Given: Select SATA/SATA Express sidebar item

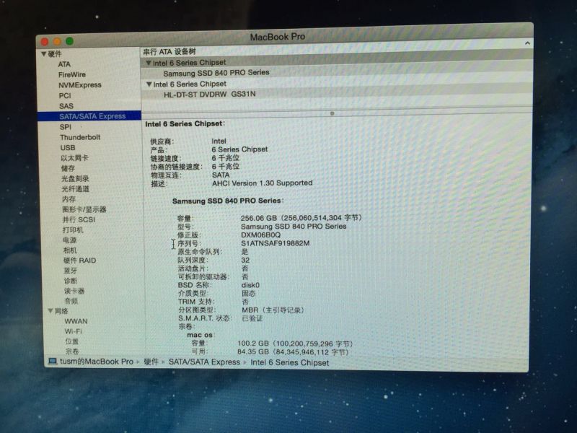Looking at the screenshot, I should pos(89,116).
